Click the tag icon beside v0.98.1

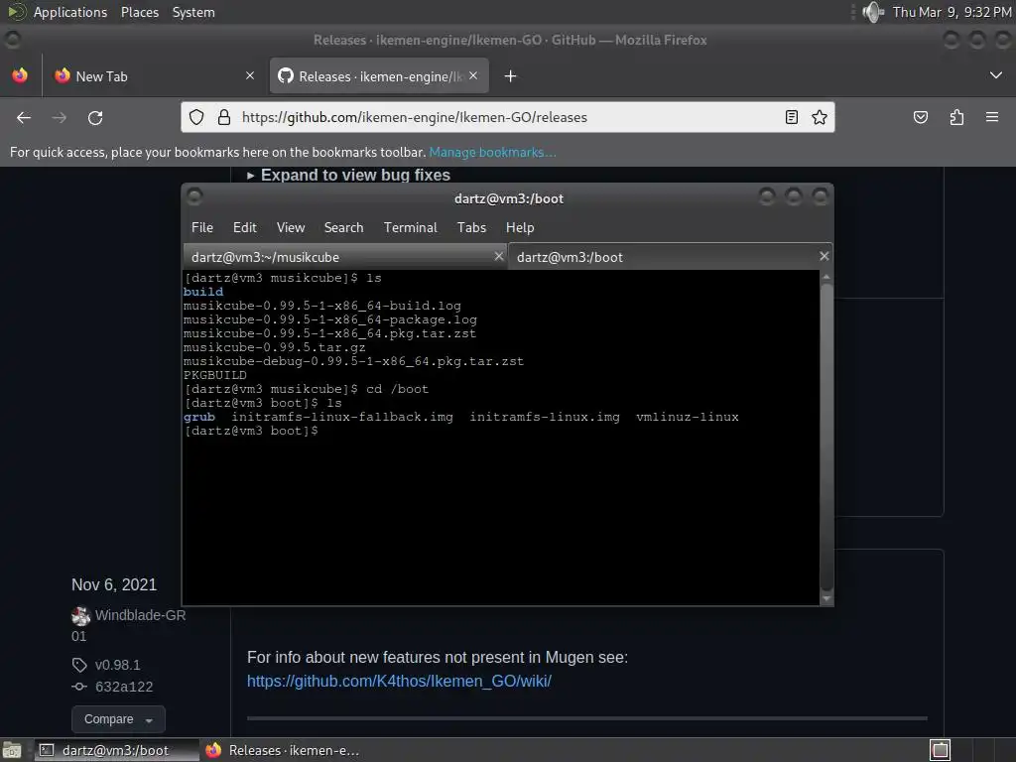79,665
